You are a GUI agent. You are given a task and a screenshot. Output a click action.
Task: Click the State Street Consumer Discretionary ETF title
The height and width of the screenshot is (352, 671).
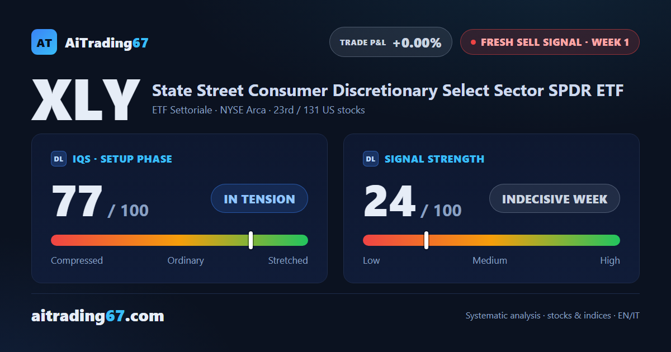pyautogui.click(x=388, y=90)
